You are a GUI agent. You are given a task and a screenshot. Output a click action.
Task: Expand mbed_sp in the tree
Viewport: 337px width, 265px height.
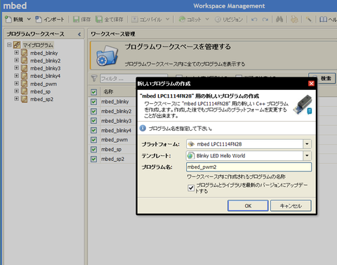[16, 91]
